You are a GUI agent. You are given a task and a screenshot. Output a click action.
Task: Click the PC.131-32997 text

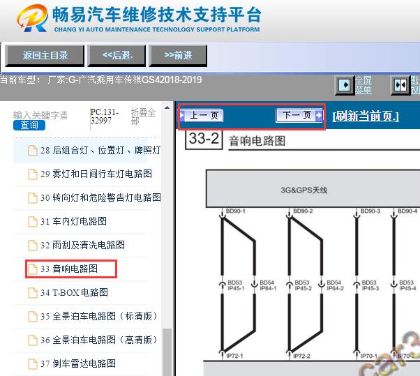[x=104, y=116]
